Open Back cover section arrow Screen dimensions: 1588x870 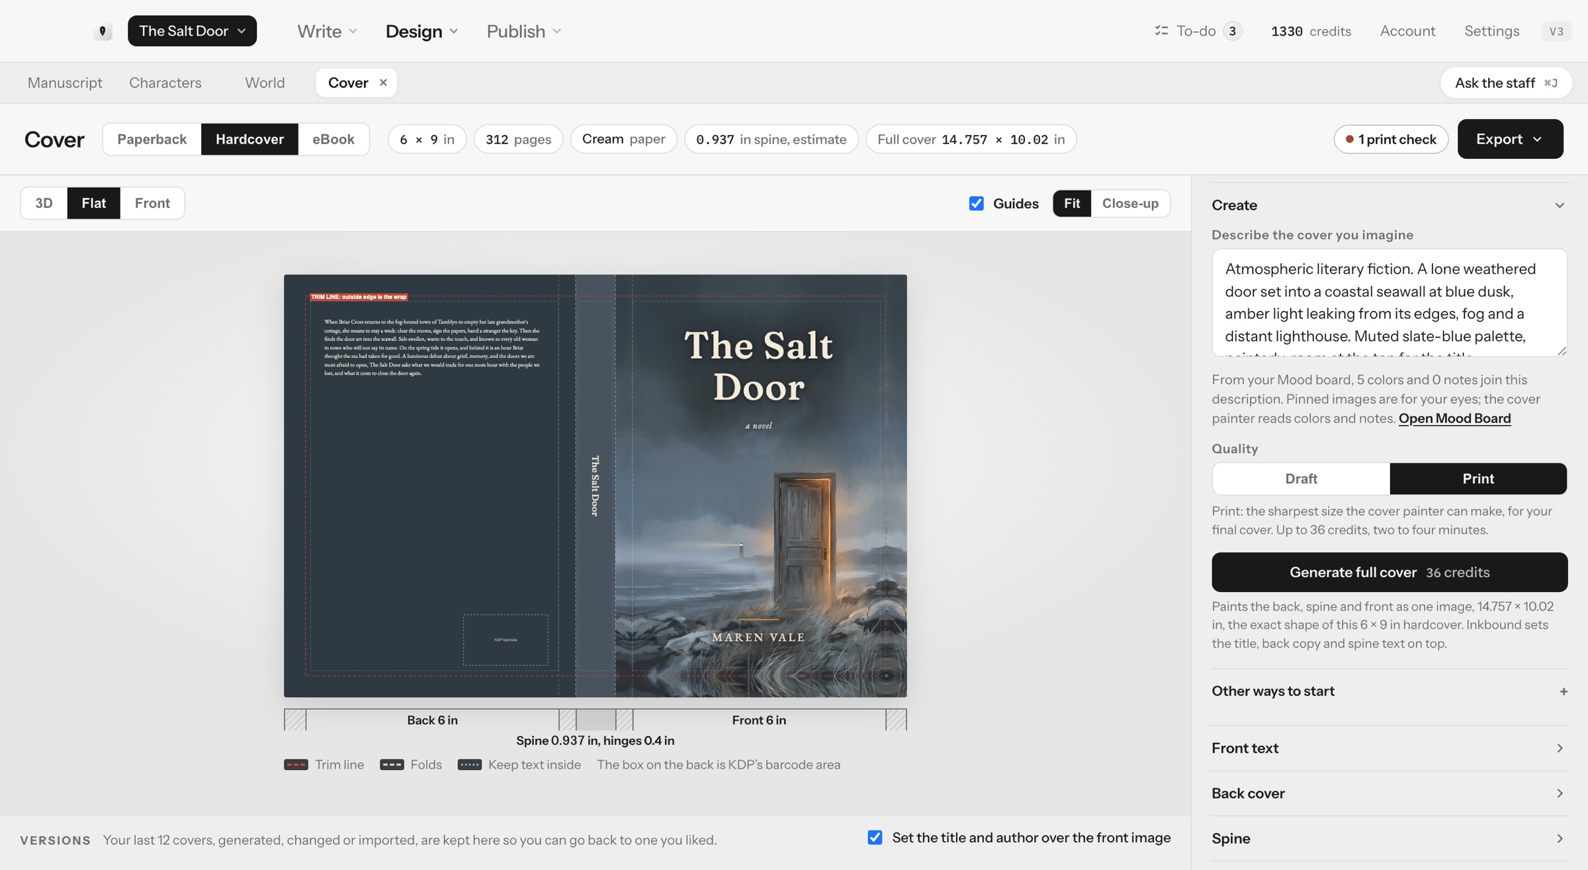click(x=1560, y=793)
